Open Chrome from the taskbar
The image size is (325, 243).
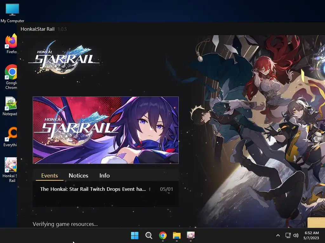coord(163,235)
